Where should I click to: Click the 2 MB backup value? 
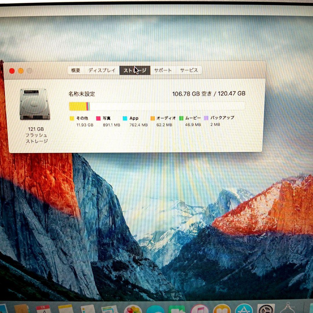(x=215, y=125)
